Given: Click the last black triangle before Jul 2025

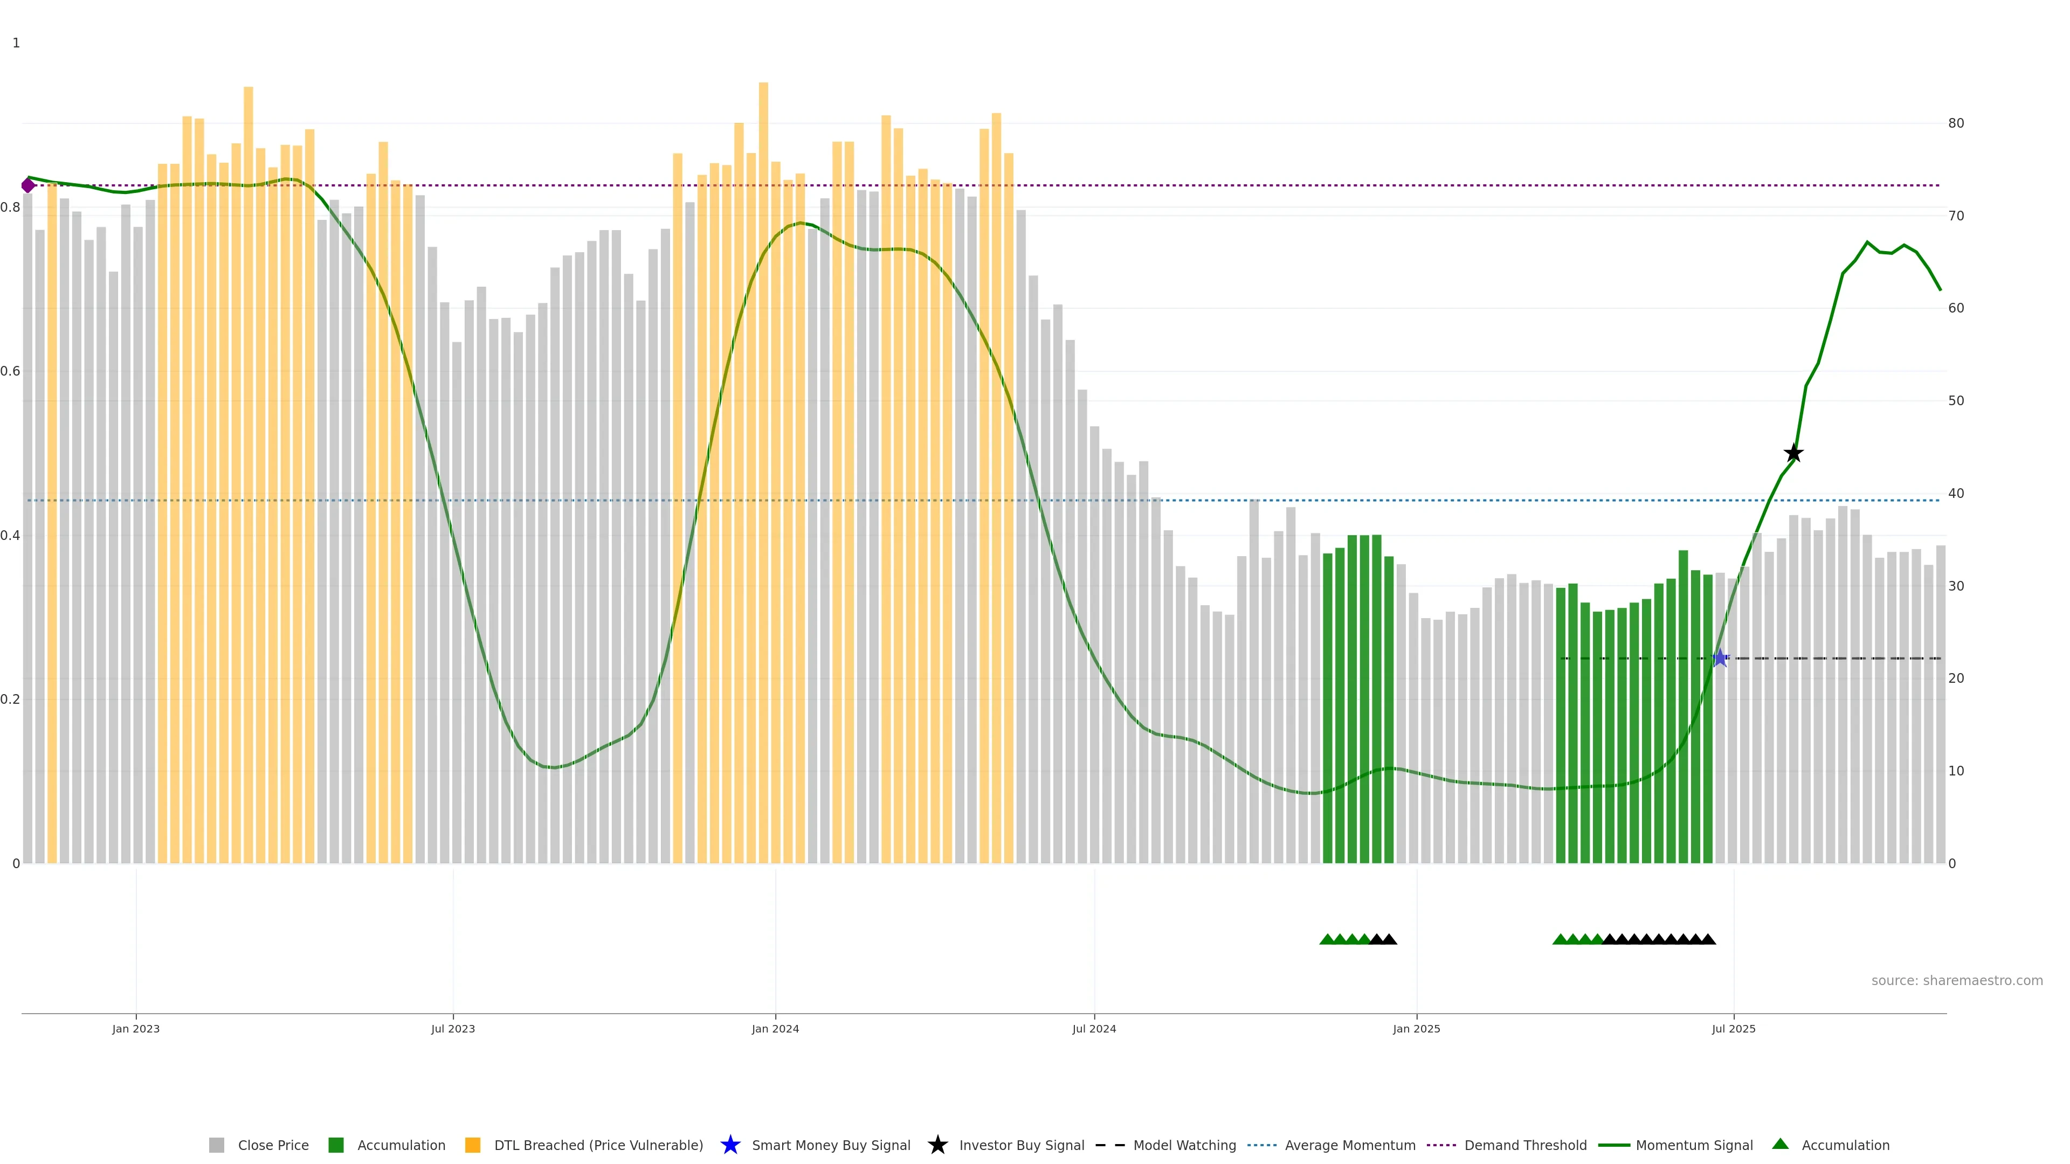Looking at the screenshot, I should [1708, 939].
